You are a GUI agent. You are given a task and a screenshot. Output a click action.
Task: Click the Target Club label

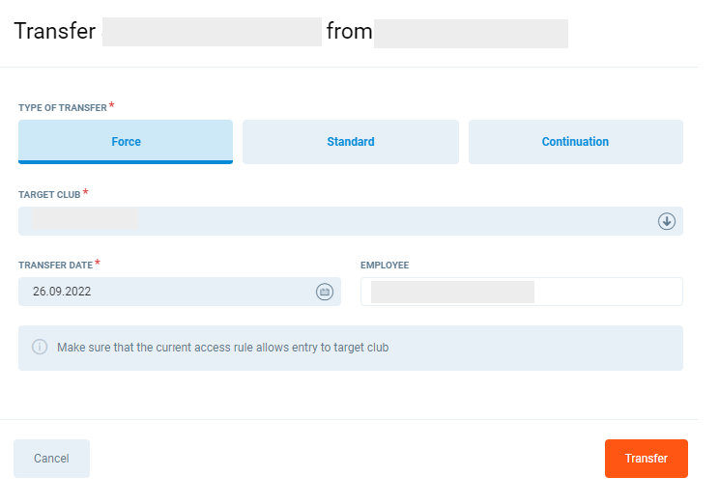point(49,195)
